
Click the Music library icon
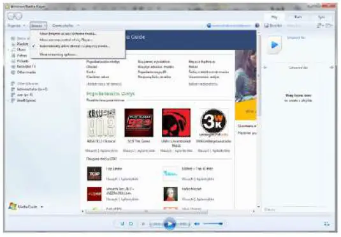[13, 50]
